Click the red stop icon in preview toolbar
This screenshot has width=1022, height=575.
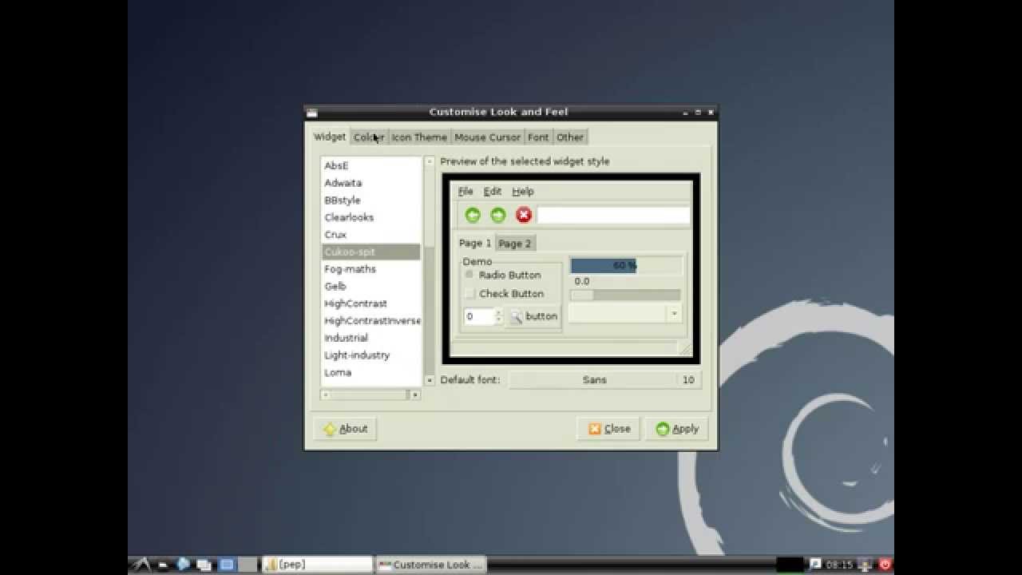pyautogui.click(x=524, y=215)
